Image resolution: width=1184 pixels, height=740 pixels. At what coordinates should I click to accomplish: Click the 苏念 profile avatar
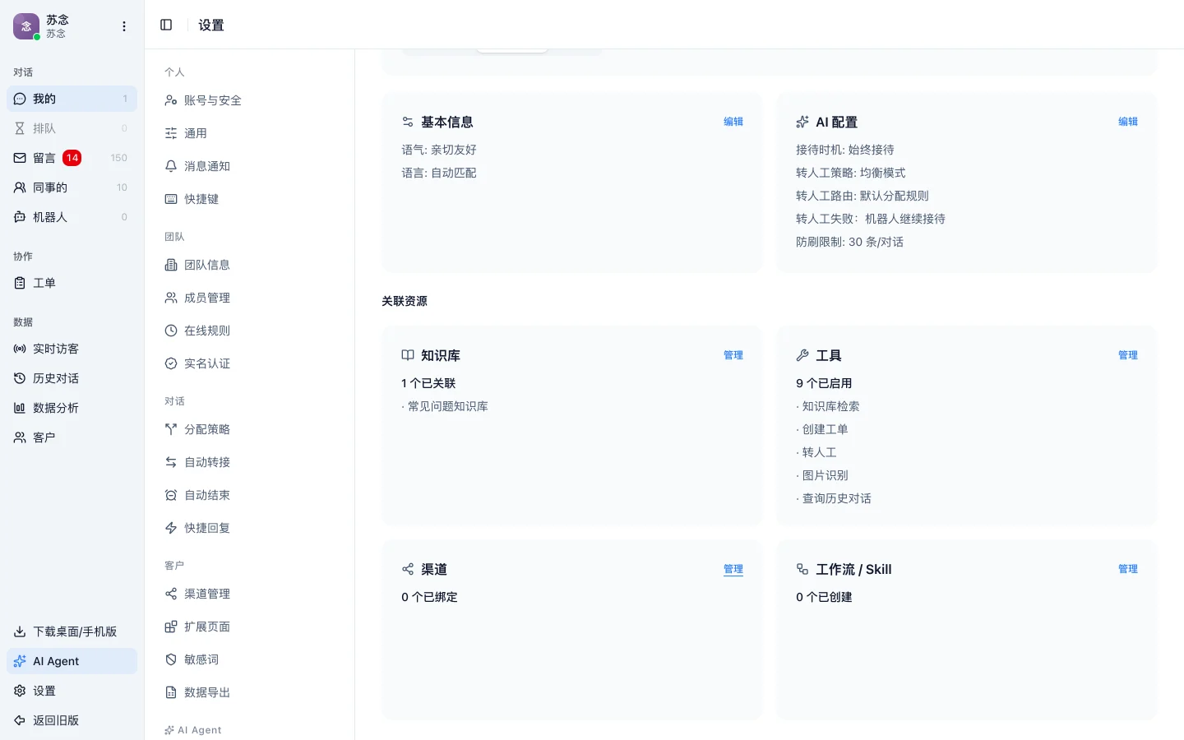pos(26,26)
